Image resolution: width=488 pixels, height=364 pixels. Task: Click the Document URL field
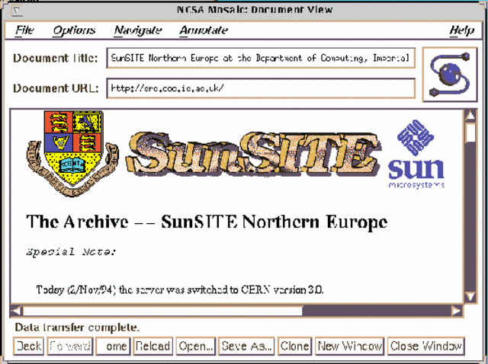tap(261, 88)
